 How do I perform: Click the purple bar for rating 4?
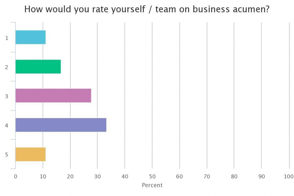click(x=61, y=125)
